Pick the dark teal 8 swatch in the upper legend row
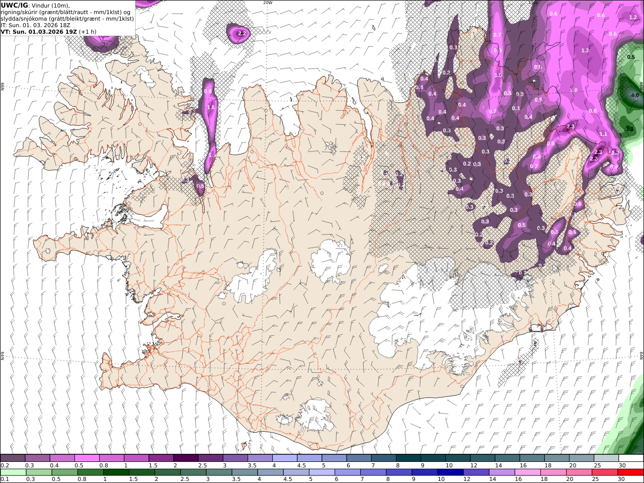This screenshot has width=644, height=483. [x=408, y=458]
